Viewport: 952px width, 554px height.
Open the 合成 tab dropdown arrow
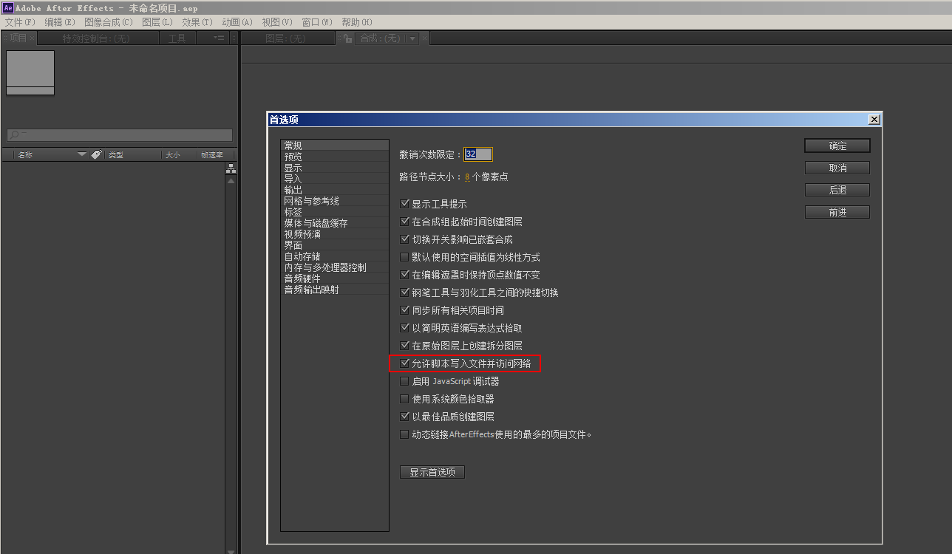click(x=412, y=38)
